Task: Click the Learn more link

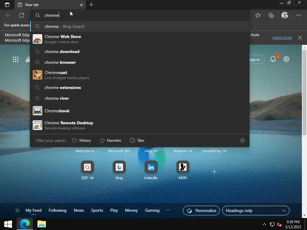Action: [282, 38]
